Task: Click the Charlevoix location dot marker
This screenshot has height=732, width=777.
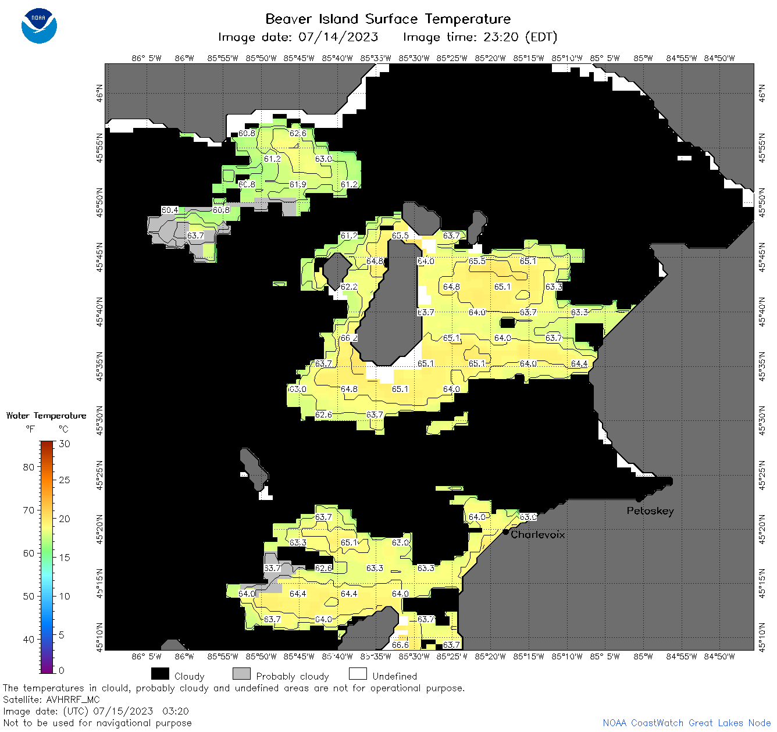Action: [505, 531]
